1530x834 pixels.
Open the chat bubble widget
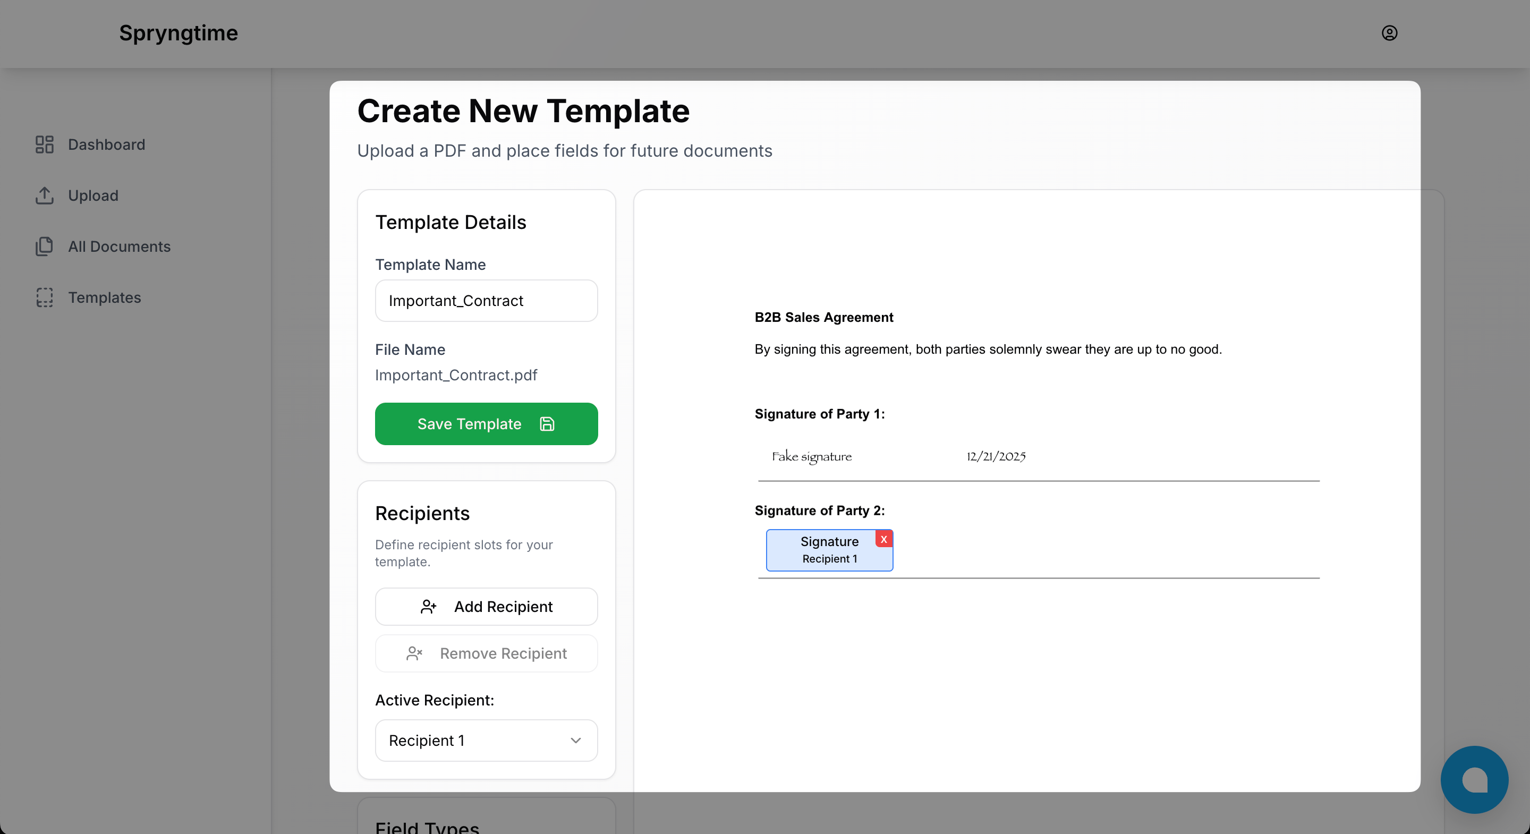tap(1474, 779)
